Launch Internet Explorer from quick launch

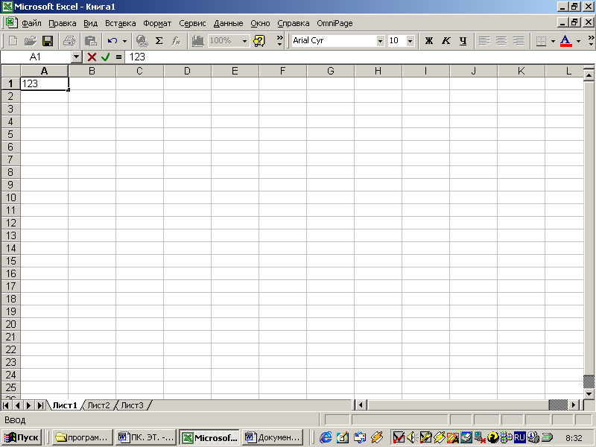pos(326,437)
